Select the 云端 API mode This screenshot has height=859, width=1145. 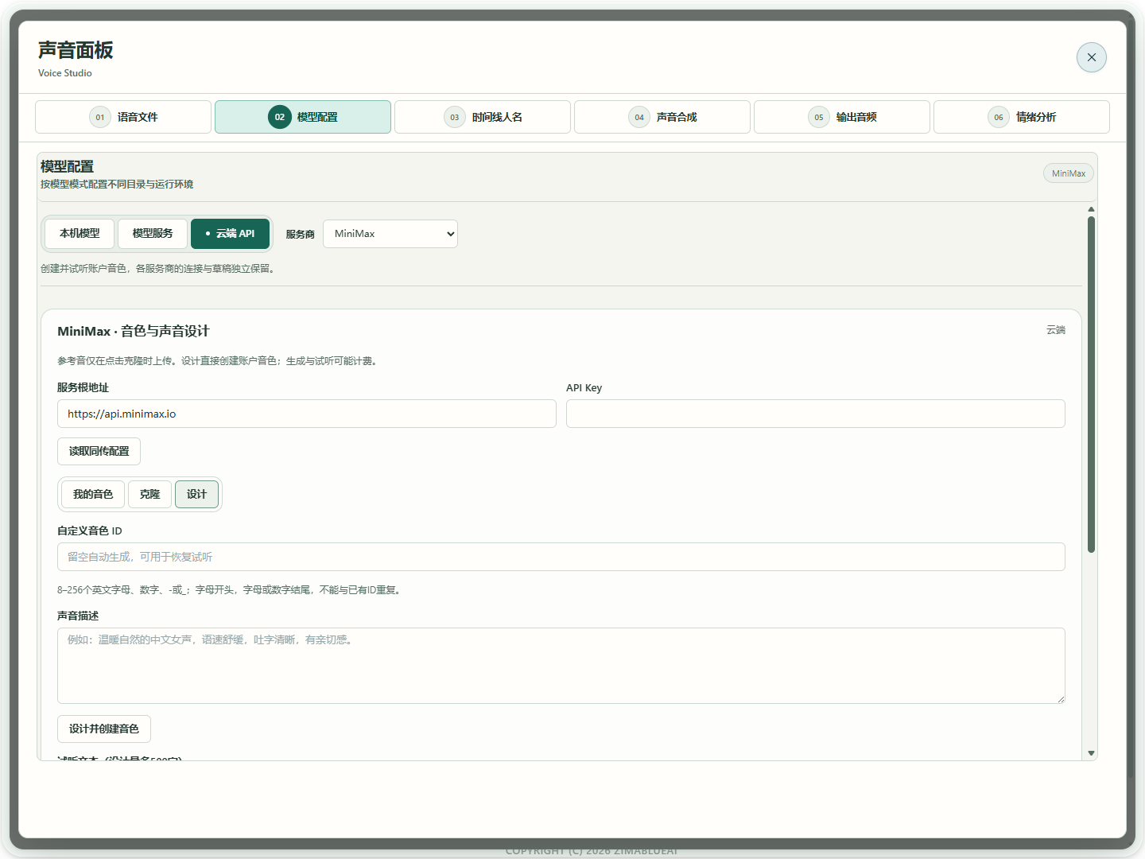coord(230,234)
